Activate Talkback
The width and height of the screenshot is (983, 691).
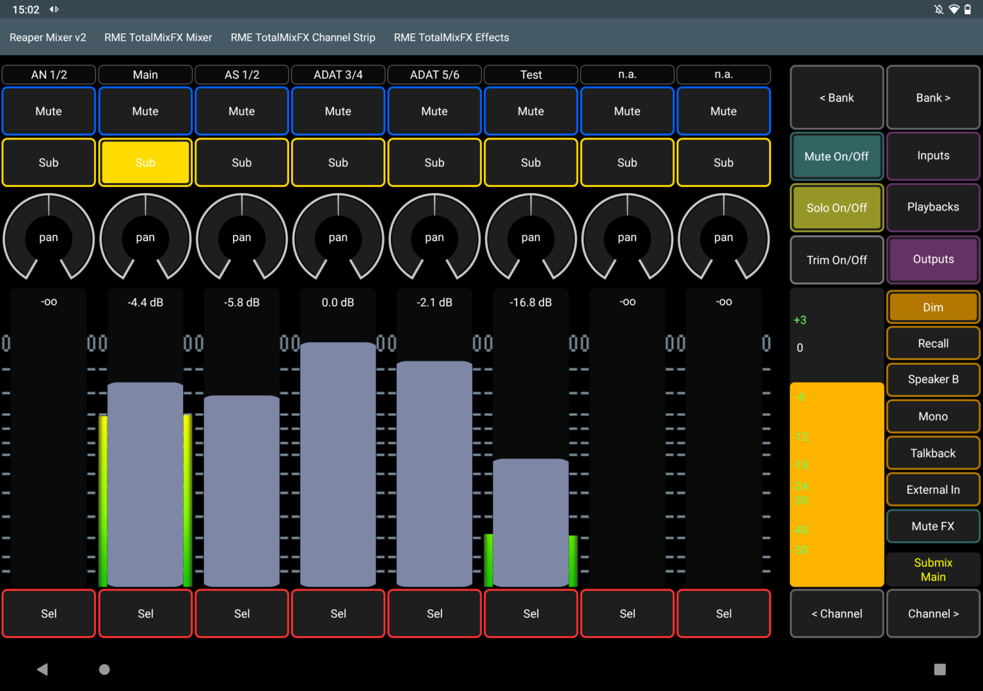click(932, 452)
